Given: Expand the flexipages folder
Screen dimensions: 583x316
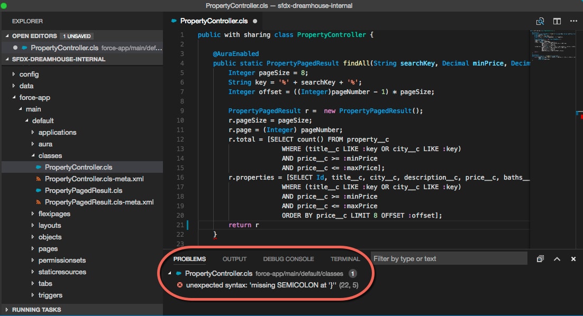Looking at the screenshot, I should (33, 213).
